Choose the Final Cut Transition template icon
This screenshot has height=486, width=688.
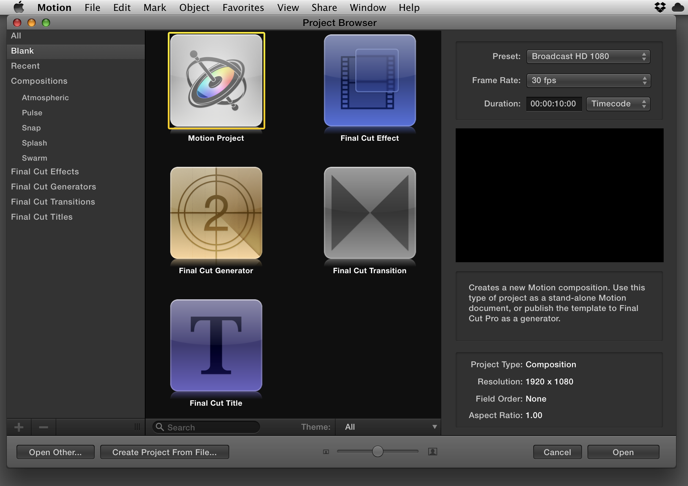click(x=370, y=213)
